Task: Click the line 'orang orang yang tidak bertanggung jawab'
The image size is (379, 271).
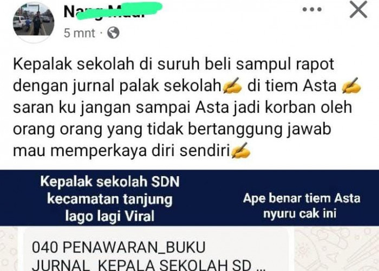Action: [172, 129]
